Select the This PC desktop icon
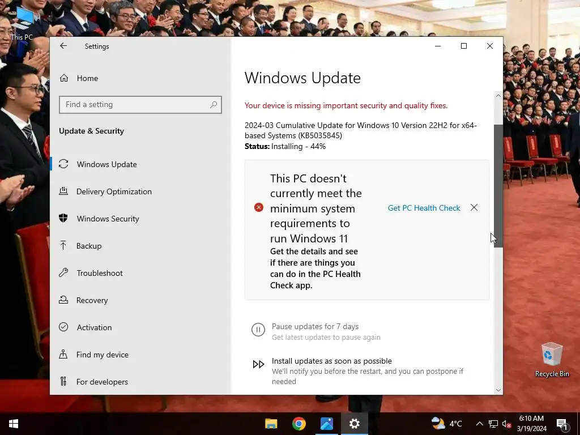The height and width of the screenshot is (435, 580). [22, 23]
